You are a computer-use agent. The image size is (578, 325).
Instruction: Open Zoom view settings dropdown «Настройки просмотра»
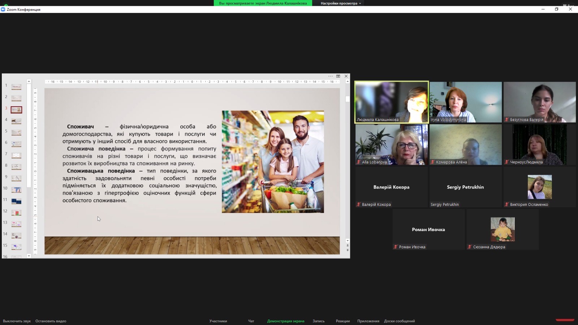click(341, 3)
